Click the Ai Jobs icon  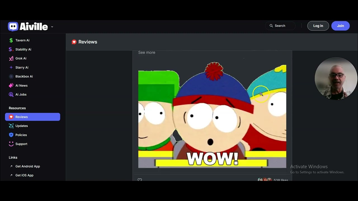[x=11, y=94]
